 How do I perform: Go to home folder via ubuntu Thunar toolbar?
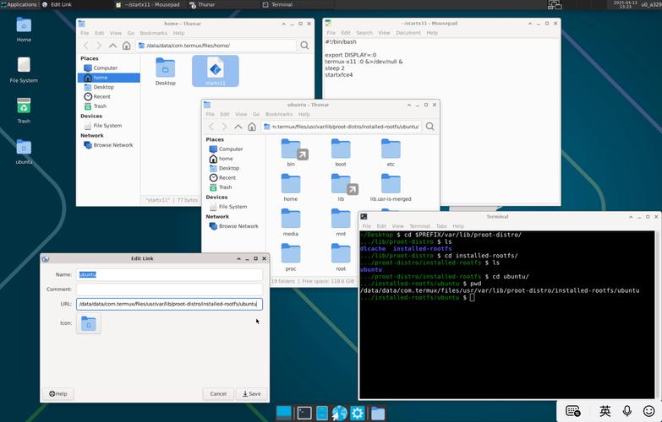point(251,127)
